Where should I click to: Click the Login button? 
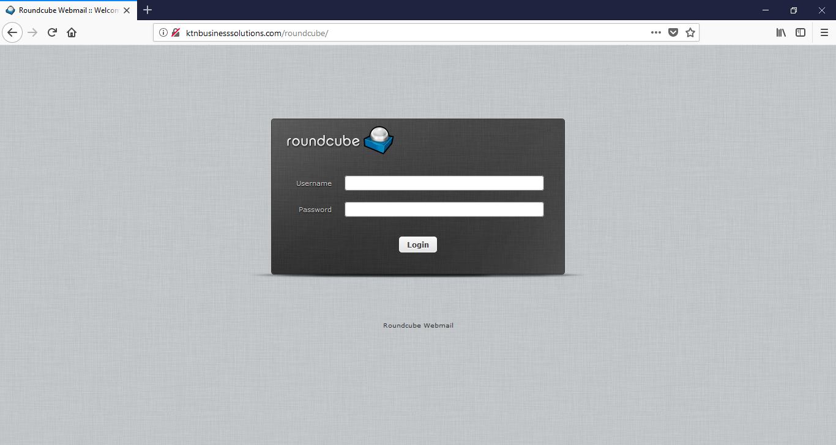click(x=418, y=245)
